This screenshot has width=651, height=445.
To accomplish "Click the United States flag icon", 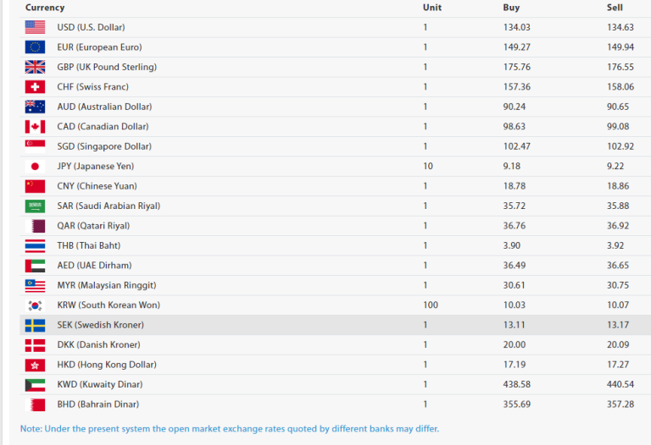I will (x=35, y=27).
